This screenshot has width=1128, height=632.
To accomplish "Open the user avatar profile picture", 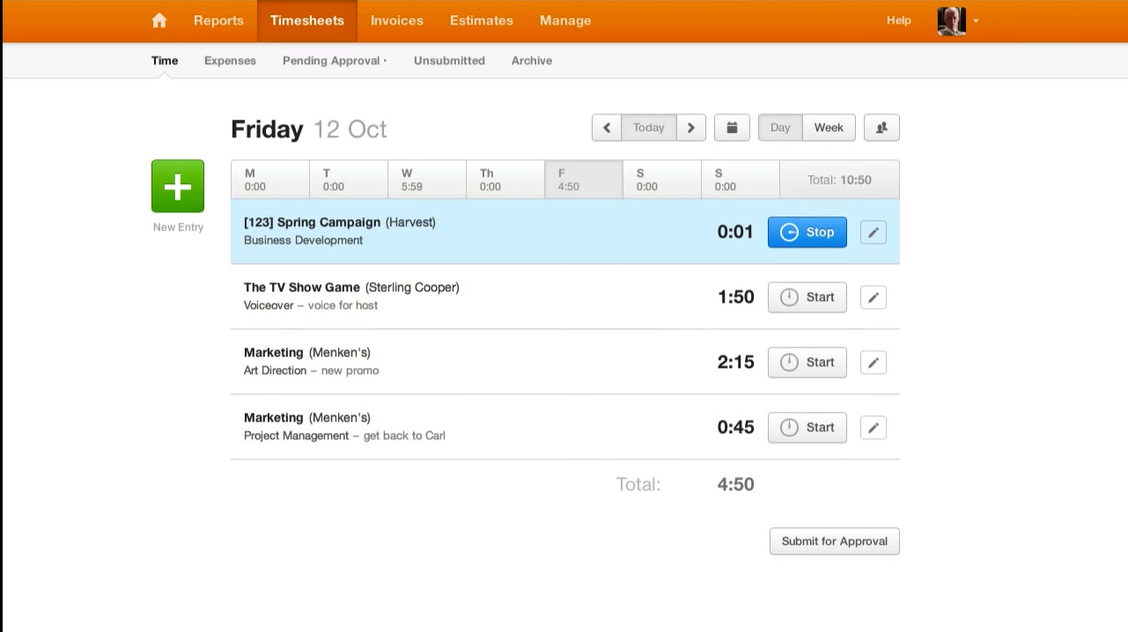I will click(x=952, y=21).
